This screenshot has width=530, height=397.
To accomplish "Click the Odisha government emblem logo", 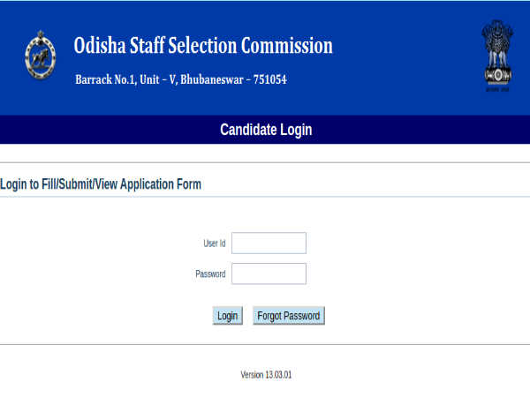I will pos(41,55).
